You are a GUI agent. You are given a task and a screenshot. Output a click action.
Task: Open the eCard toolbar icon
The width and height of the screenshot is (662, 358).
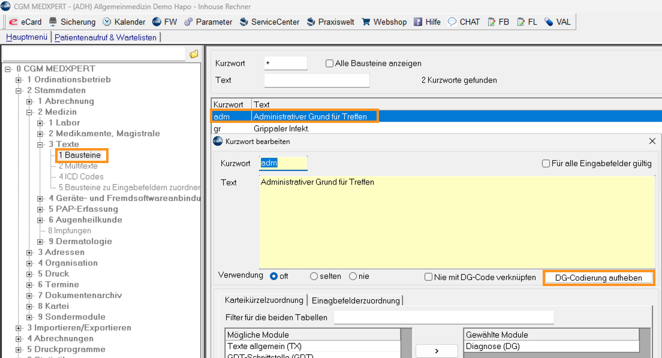(13, 22)
